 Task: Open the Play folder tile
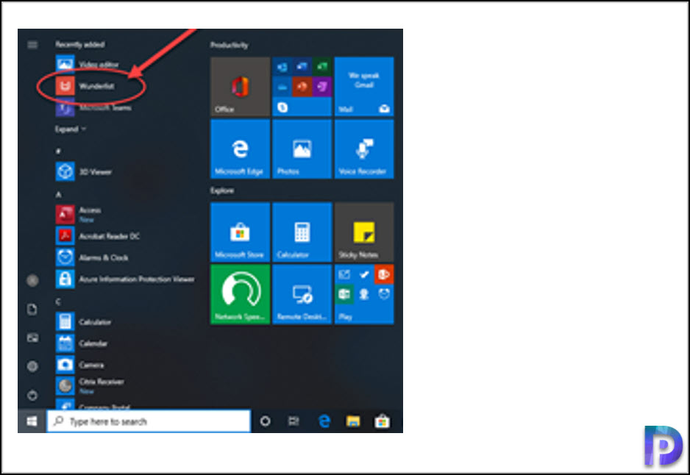(364, 294)
